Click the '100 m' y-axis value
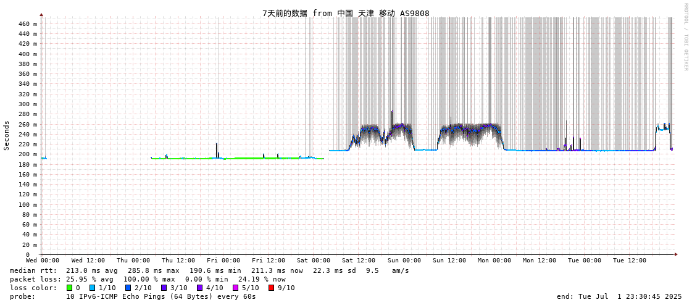The width and height of the screenshot is (692, 305). (27, 205)
